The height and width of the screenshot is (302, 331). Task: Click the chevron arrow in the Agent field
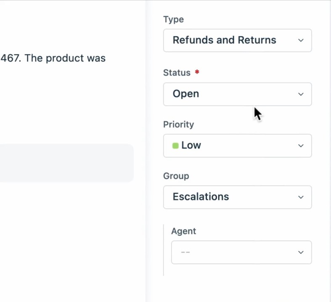point(301,253)
